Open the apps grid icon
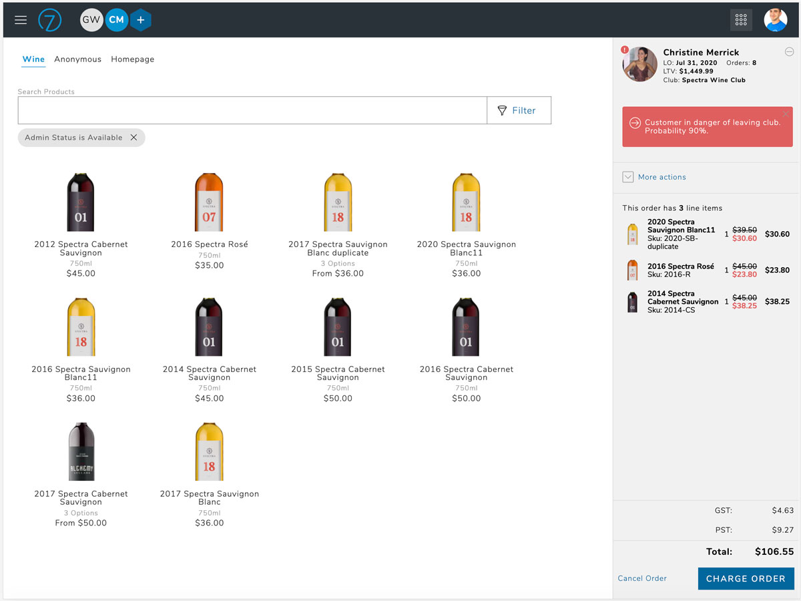Image resolution: width=801 pixels, height=601 pixels. coord(741,20)
